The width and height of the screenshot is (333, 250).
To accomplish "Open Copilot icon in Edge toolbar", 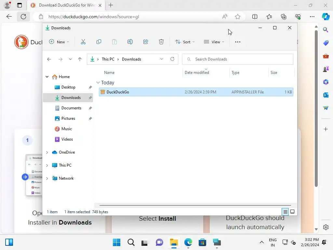I will pos(326,17).
